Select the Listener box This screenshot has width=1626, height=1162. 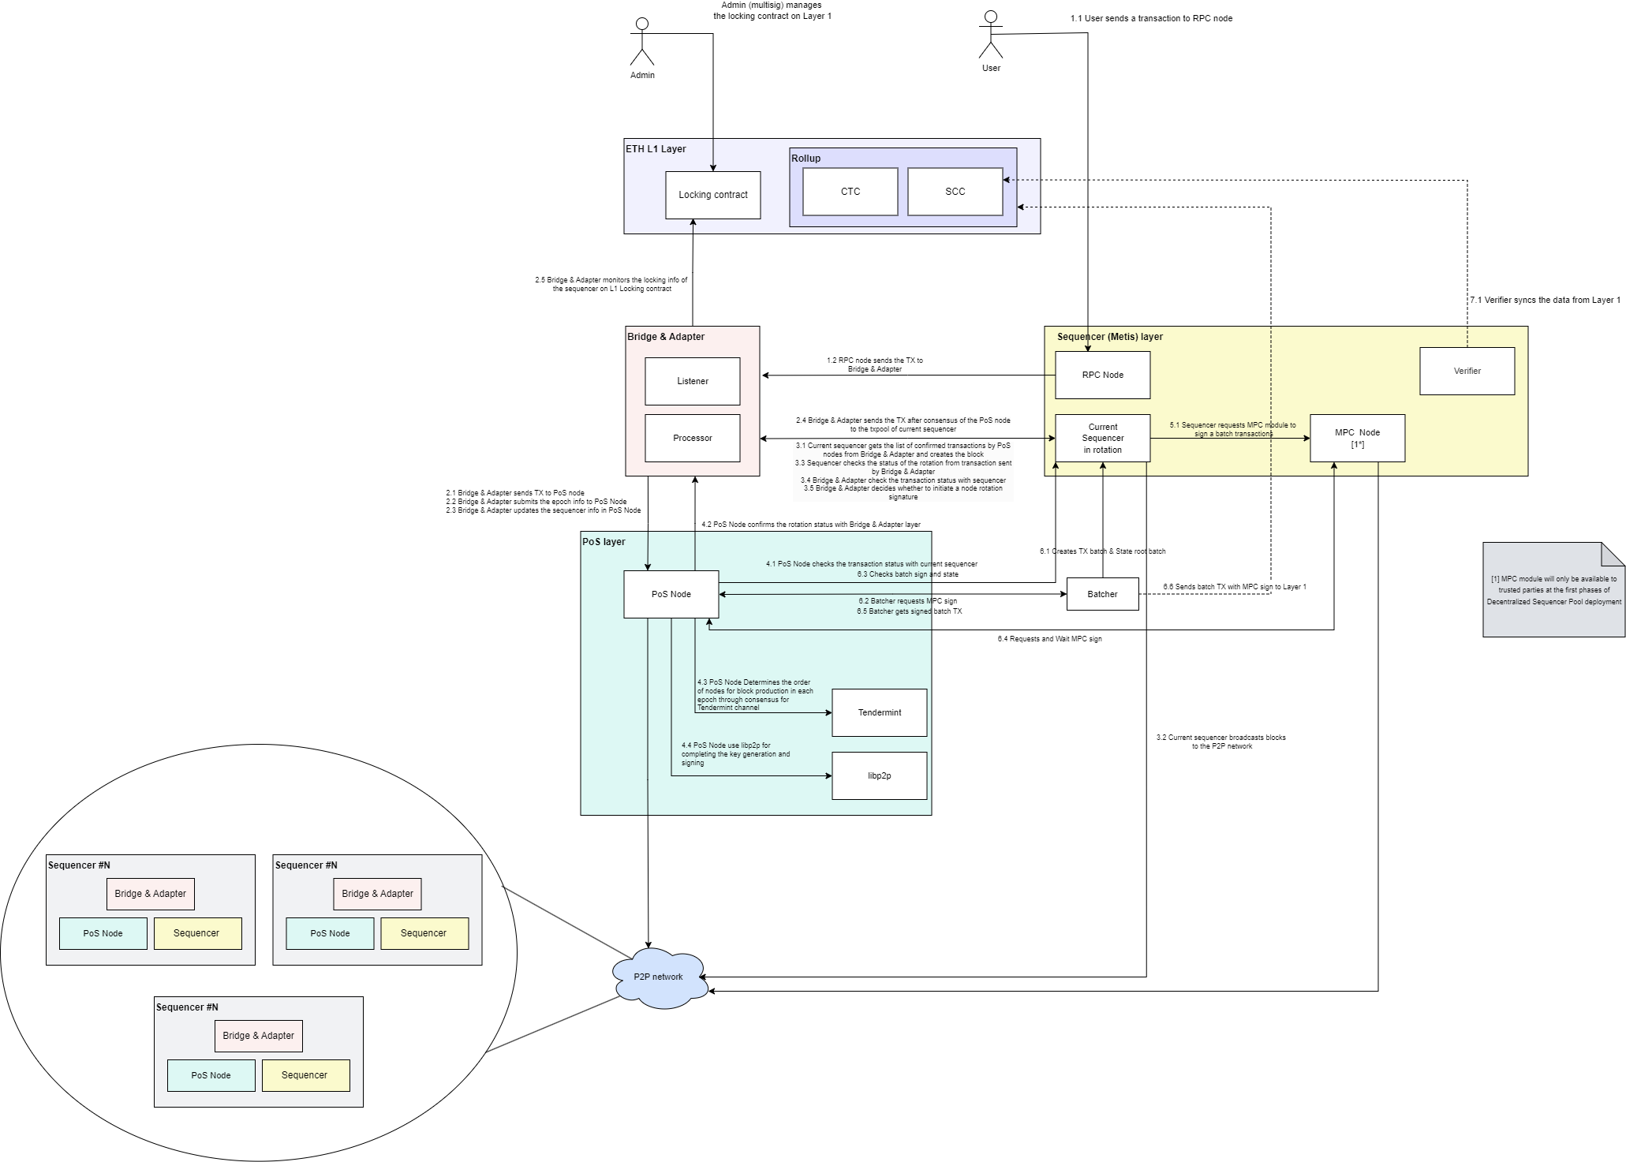point(693,381)
